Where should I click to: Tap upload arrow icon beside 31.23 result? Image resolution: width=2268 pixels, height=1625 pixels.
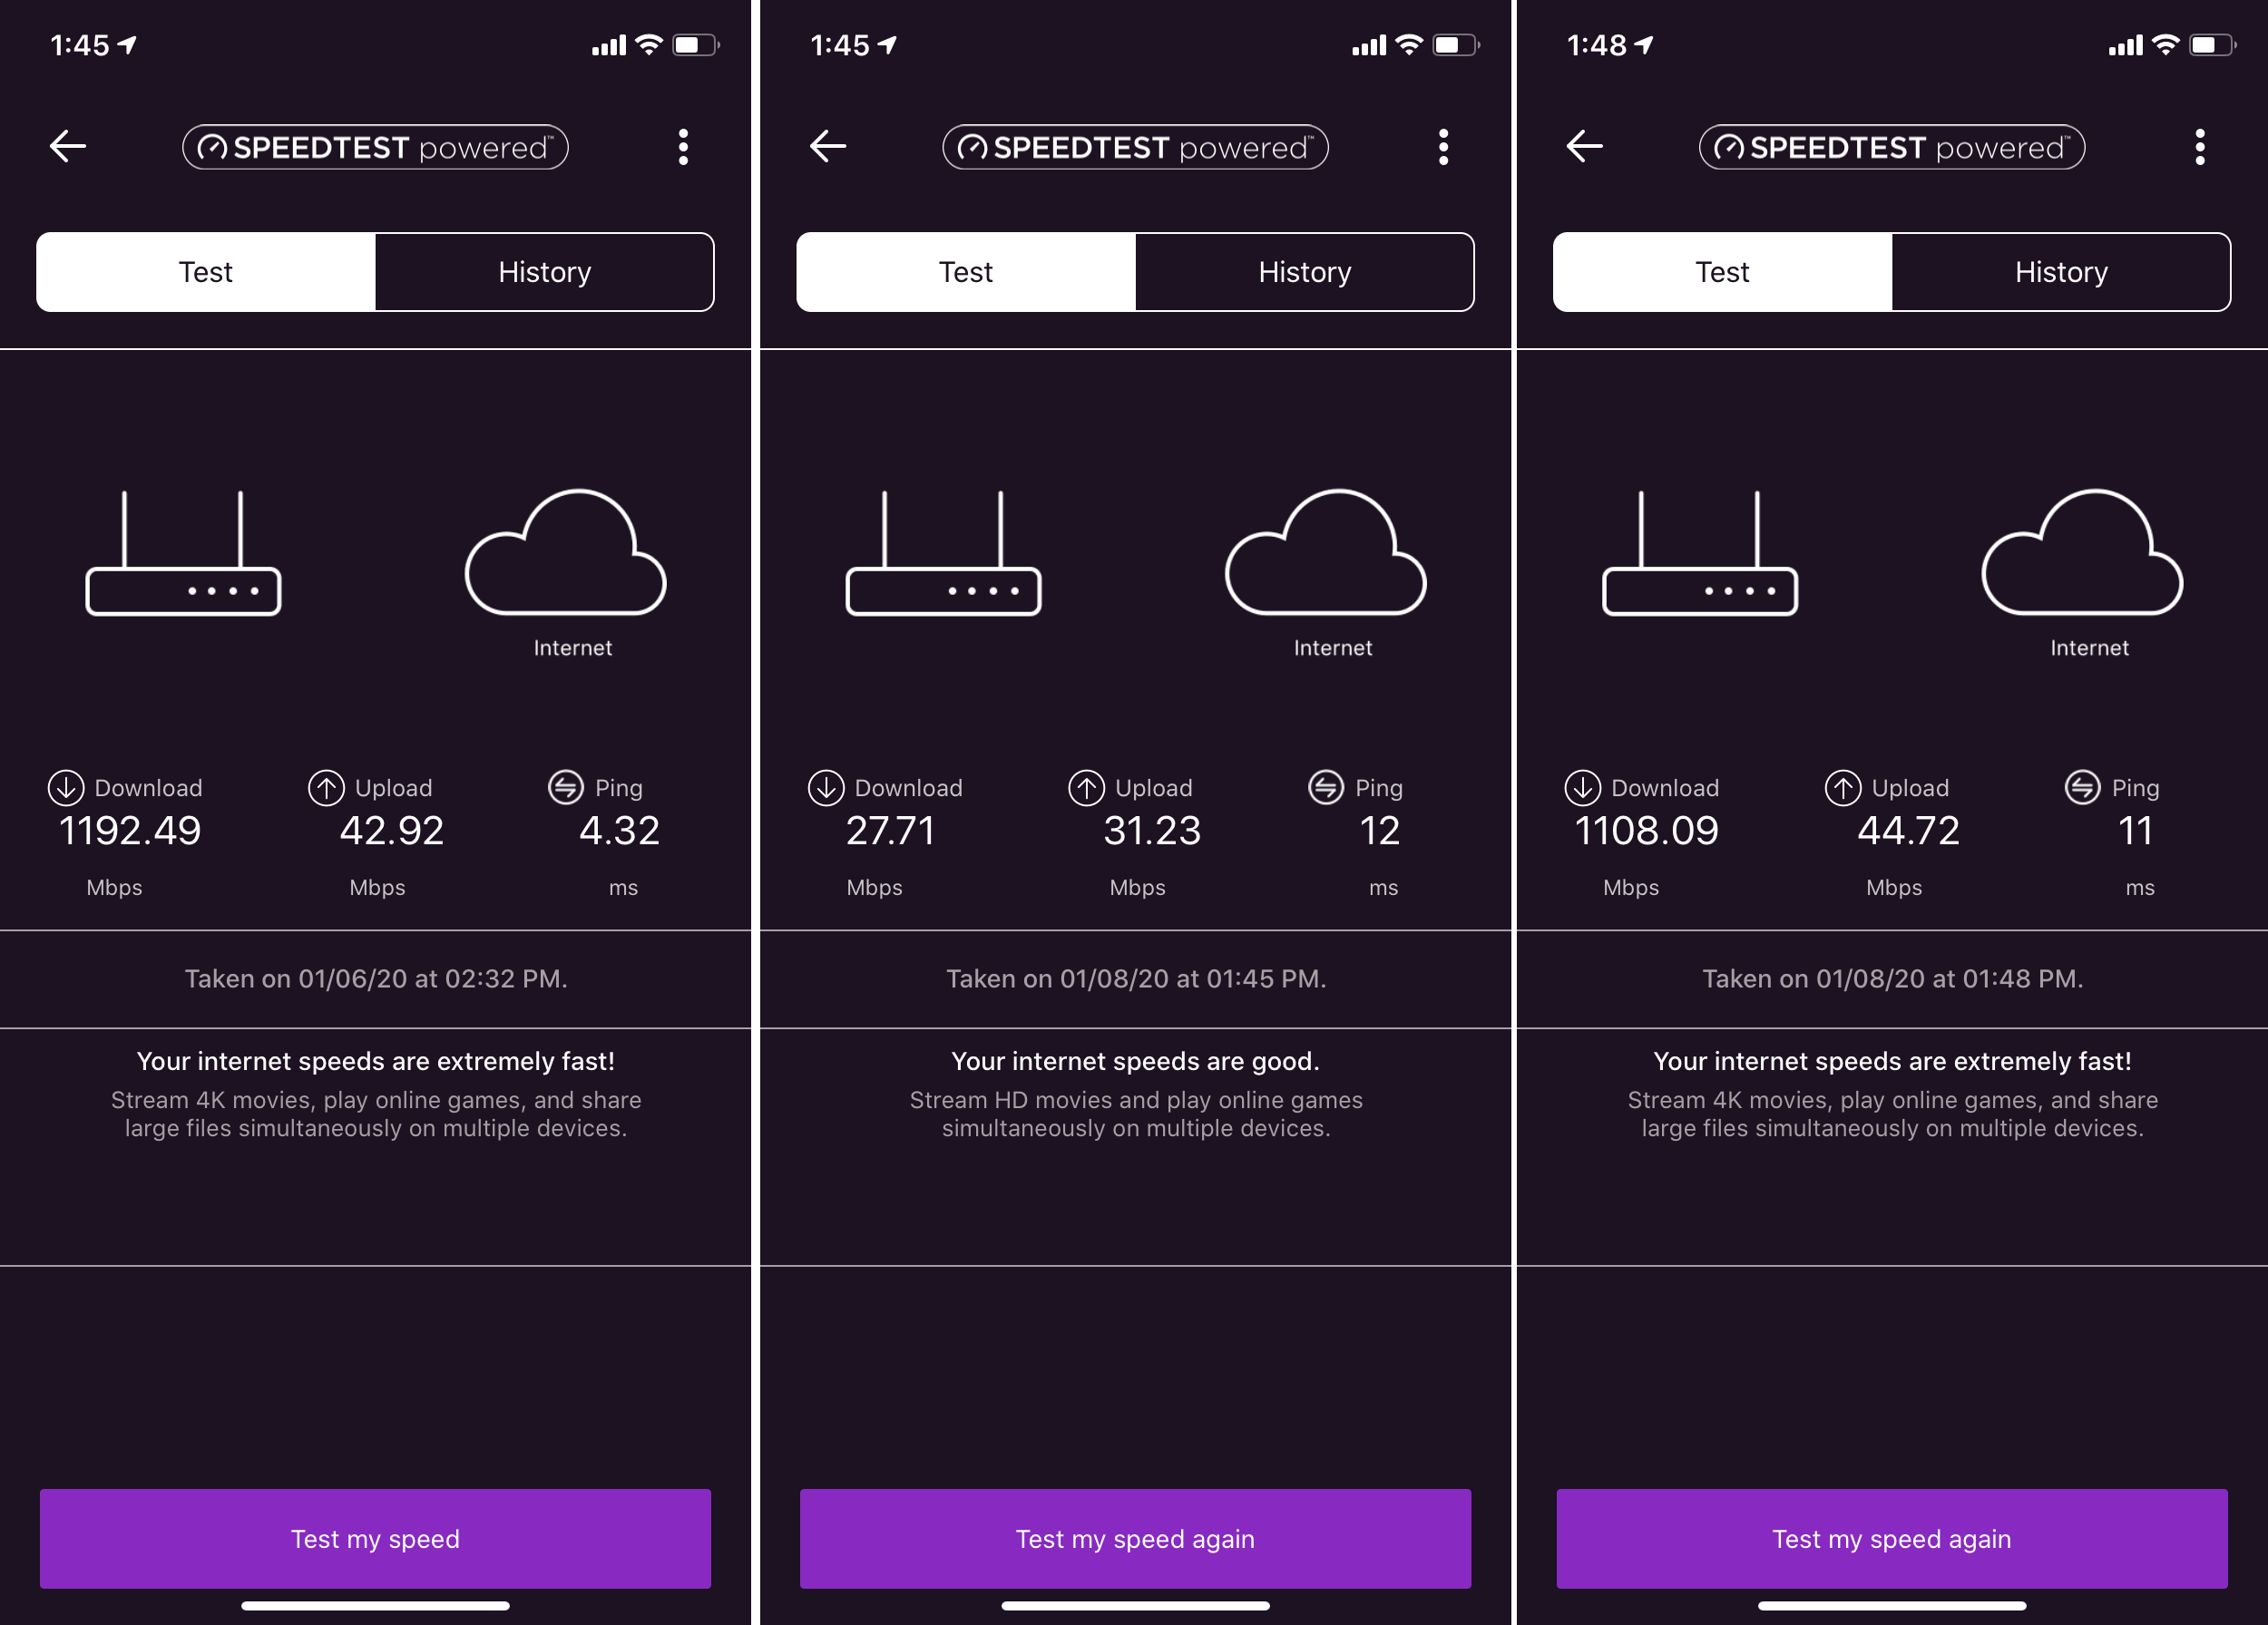point(1086,787)
